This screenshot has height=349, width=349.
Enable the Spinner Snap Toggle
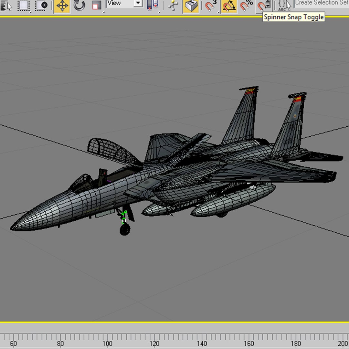coord(264,6)
